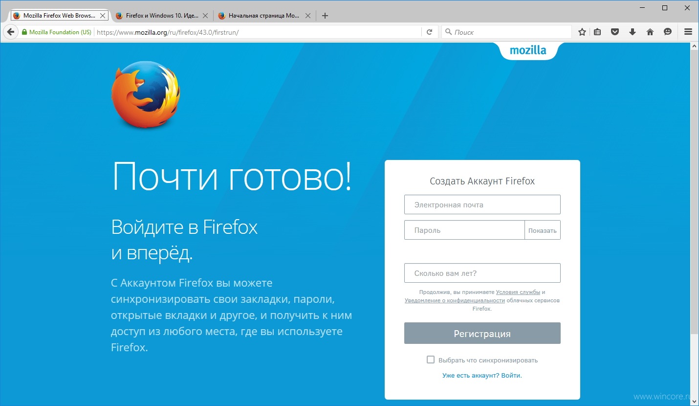
Task: Click the search magnifier icon in search box
Action: point(448,32)
